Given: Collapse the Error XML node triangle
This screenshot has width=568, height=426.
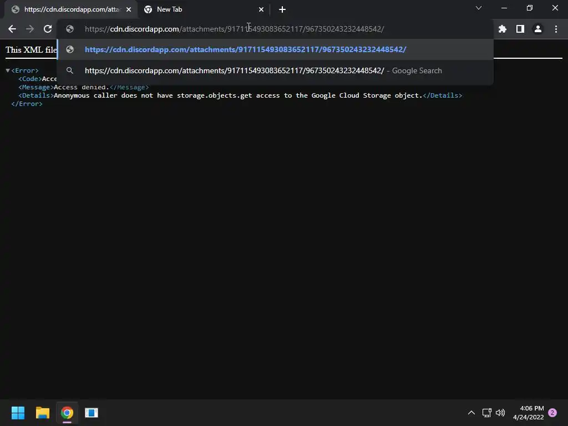Looking at the screenshot, I should tap(8, 70).
